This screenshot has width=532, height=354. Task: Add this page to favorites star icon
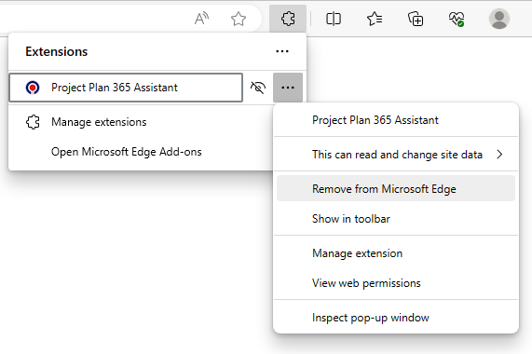[239, 19]
